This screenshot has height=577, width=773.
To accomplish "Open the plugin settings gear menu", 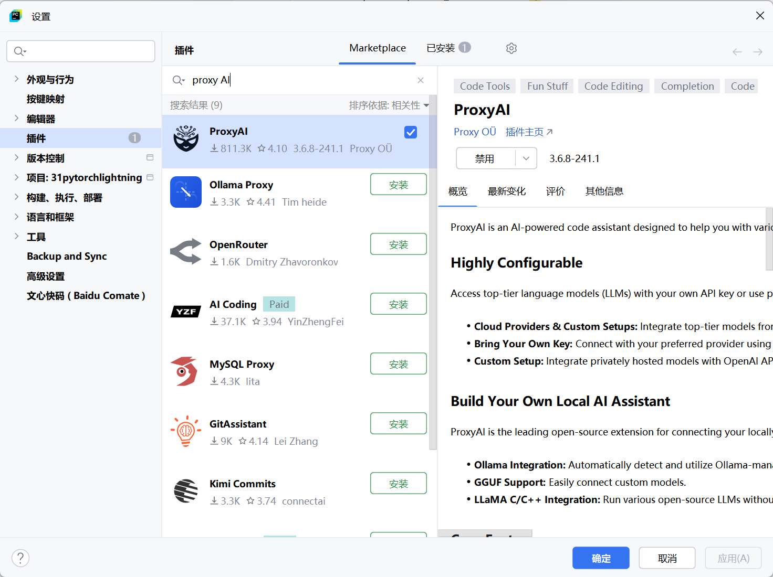I will click(511, 48).
